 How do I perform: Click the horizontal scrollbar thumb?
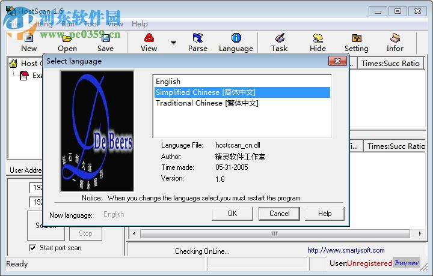coord(275,233)
